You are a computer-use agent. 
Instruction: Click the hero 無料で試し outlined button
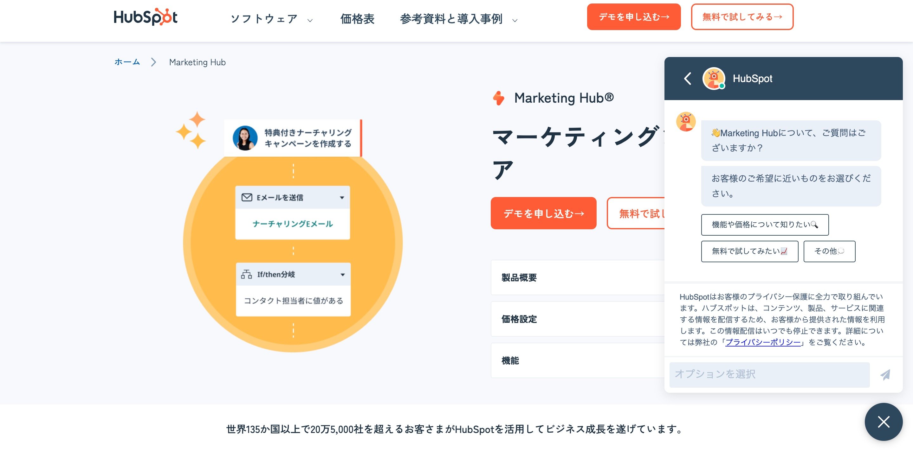tap(636, 213)
